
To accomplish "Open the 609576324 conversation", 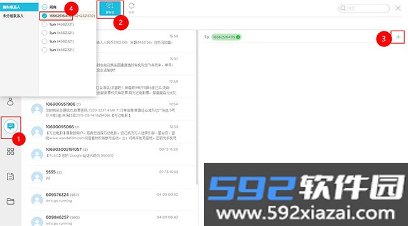I will pos(112,200).
